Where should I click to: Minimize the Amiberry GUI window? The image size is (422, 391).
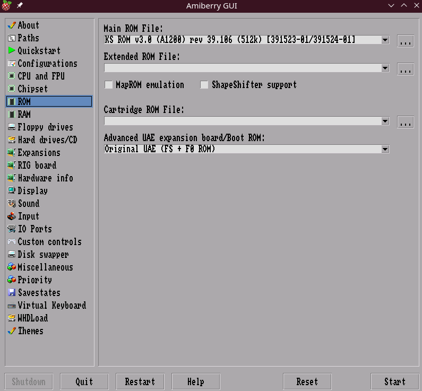click(391, 5)
